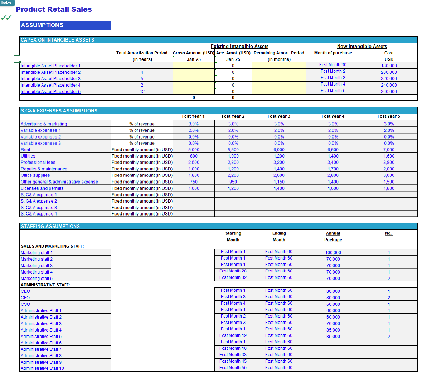Select Marketing staff 5 No. value 2
The height and width of the screenshot is (387, 437).
(x=389, y=279)
